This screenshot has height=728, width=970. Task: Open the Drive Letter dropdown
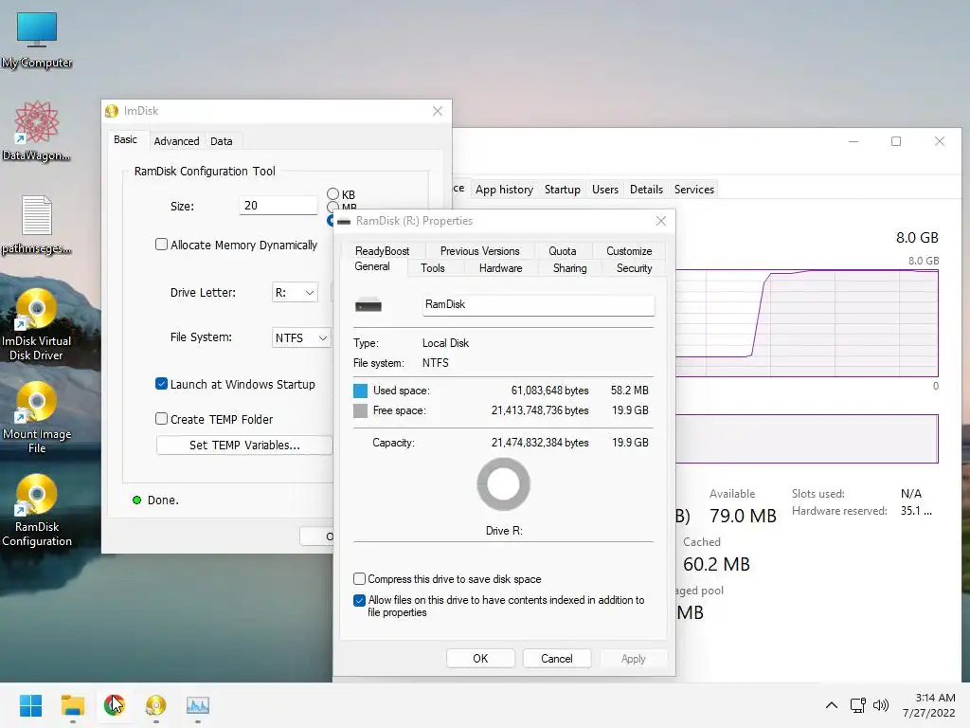click(296, 292)
